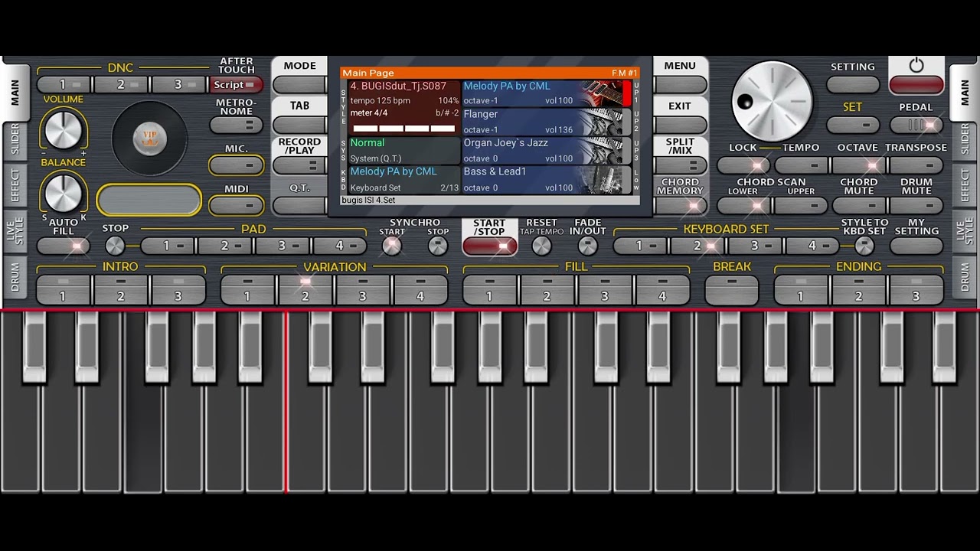Select DNC button 3
The height and width of the screenshot is (551, 980).
(x=179, y=85)
